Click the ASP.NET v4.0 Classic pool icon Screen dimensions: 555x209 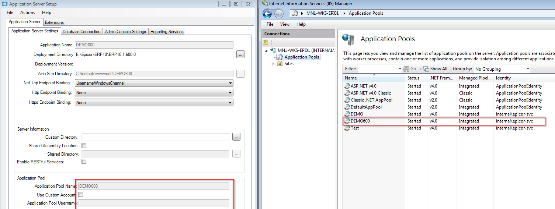(347, 93)
